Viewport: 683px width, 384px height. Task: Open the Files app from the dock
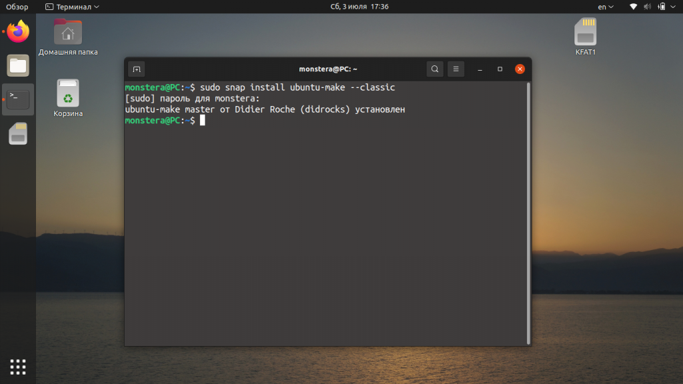pyautogui.click(x=17, y=65)
